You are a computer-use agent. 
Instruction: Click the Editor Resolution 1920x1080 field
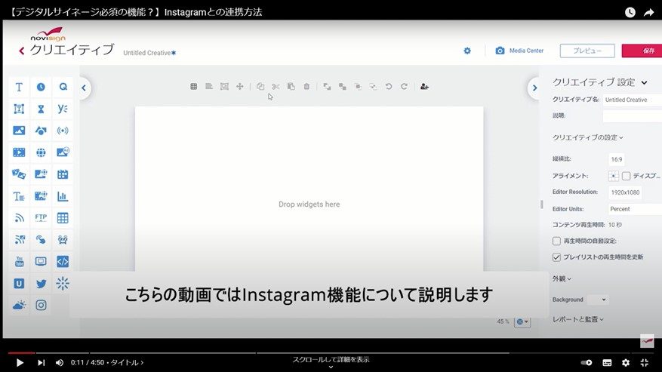[x=625, y=192]
